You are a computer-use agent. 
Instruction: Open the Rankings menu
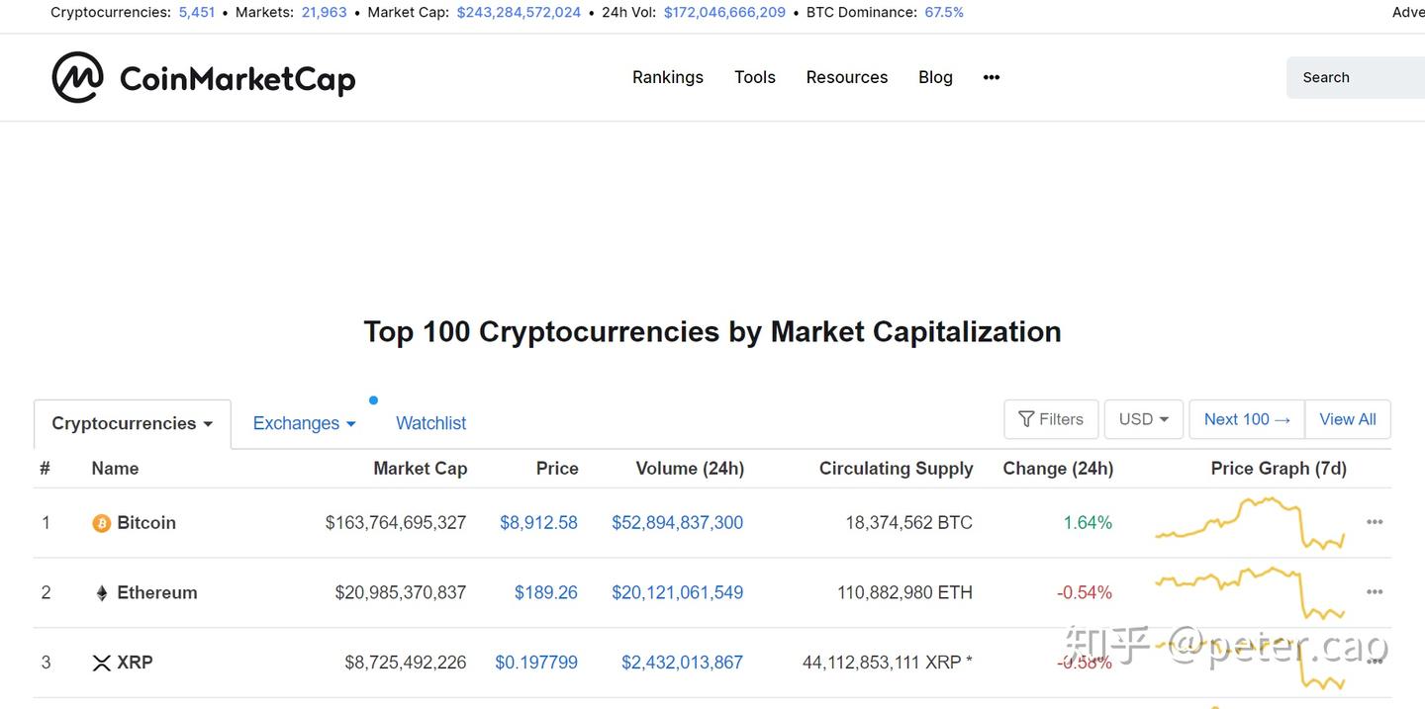pos(668,77)
